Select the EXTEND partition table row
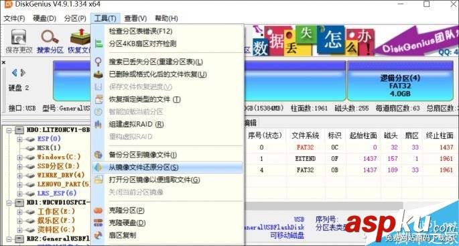 pos(351,159)
